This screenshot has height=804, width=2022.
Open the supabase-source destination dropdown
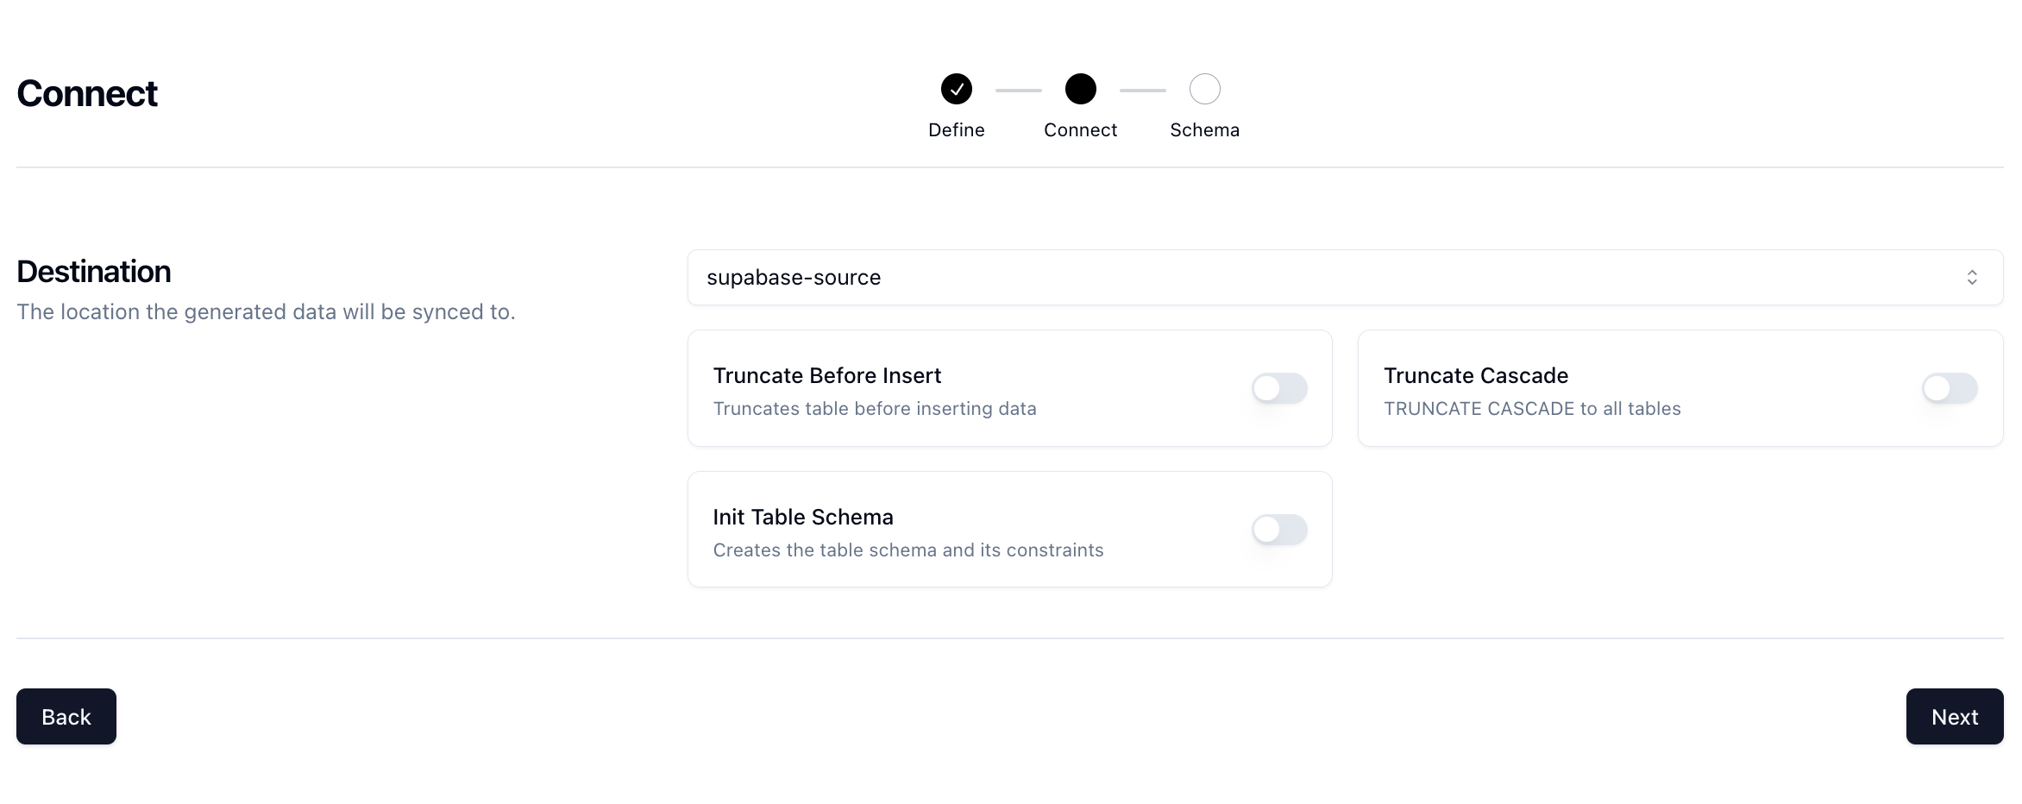[x=1345, y=277]
